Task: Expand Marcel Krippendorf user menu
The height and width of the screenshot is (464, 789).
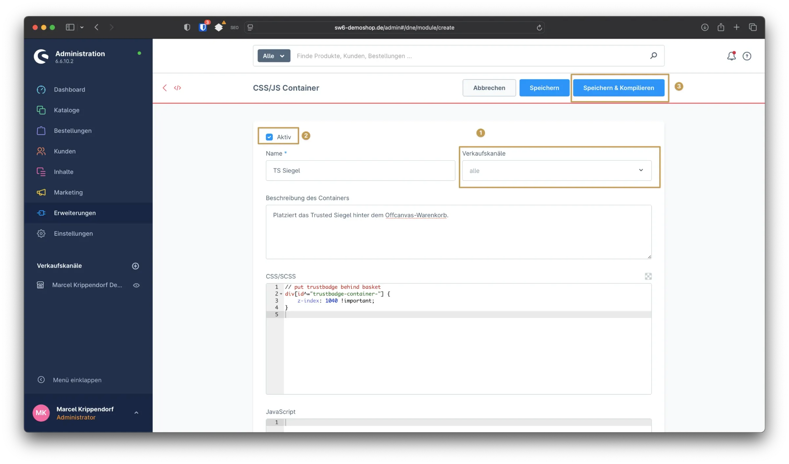Action: pyautogui.click(x=136, y=413)
